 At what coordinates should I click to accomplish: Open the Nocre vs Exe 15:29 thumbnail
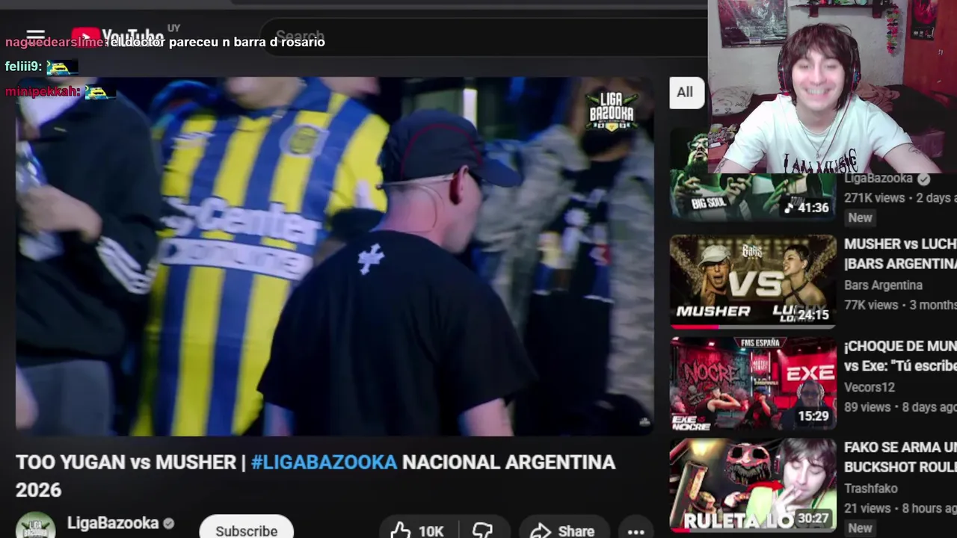pyautogui.click(x=753, y=383)
